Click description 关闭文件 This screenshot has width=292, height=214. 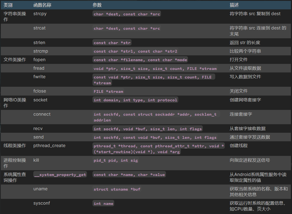pyautogui.click(x=239, y=91)
